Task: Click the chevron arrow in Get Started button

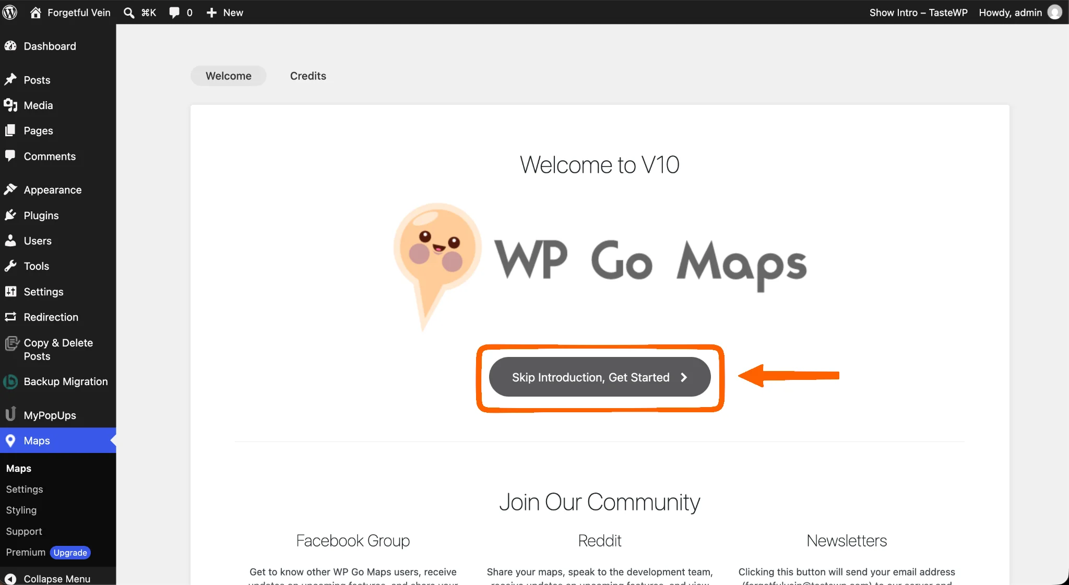Action: coord(684,377)
